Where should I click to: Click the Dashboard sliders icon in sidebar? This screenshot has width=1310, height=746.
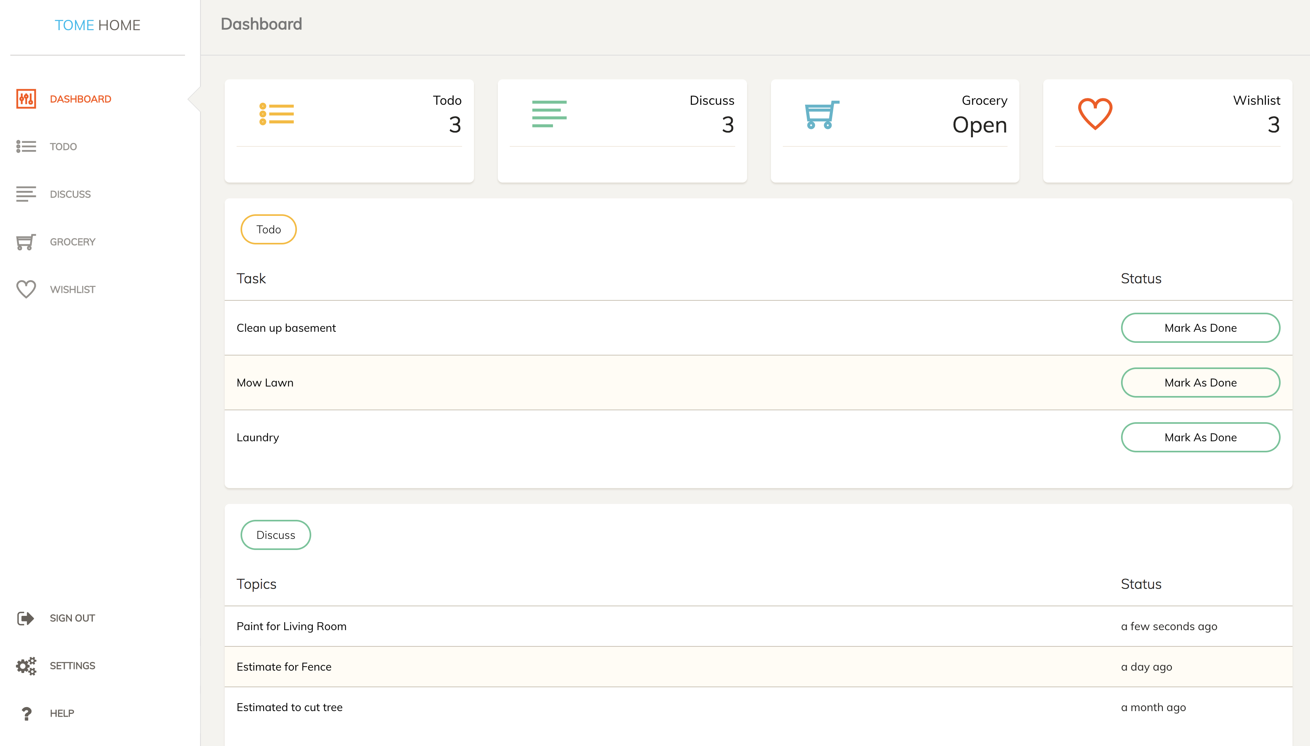point(26,99)
